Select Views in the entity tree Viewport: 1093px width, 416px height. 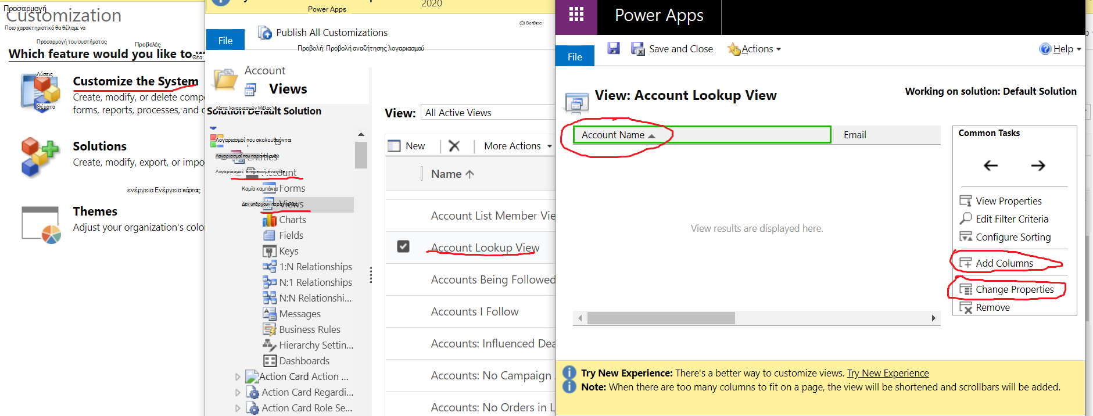pos(291,204)
